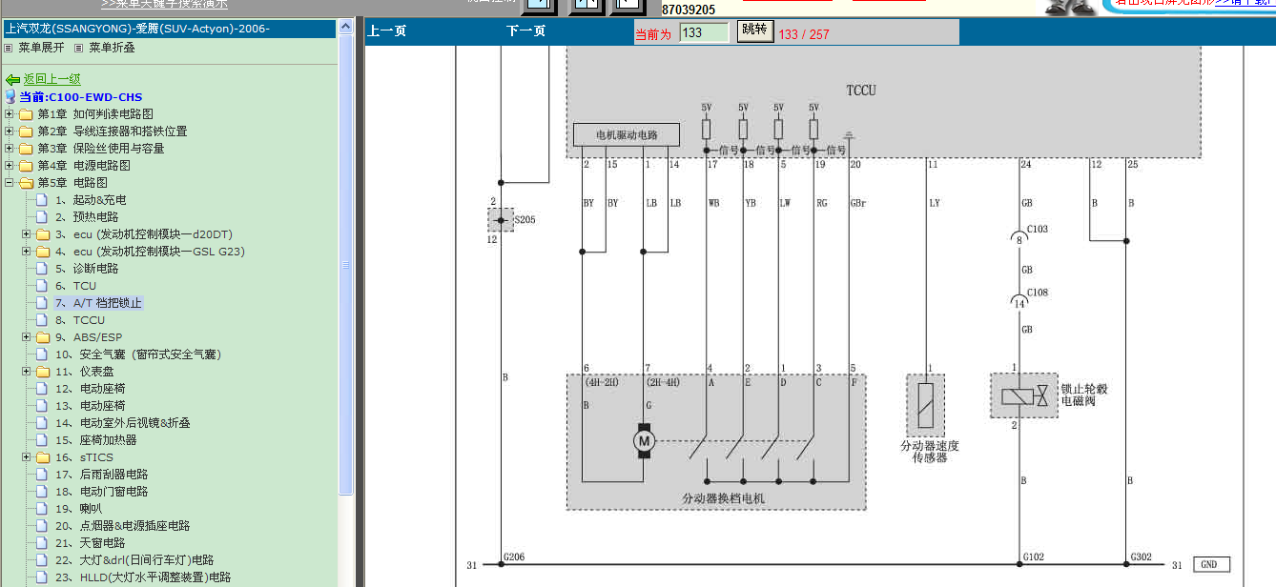
Task: Open 20、点烟器&电源插座电路
Action: pyautogui.click(x=123, y=526)
